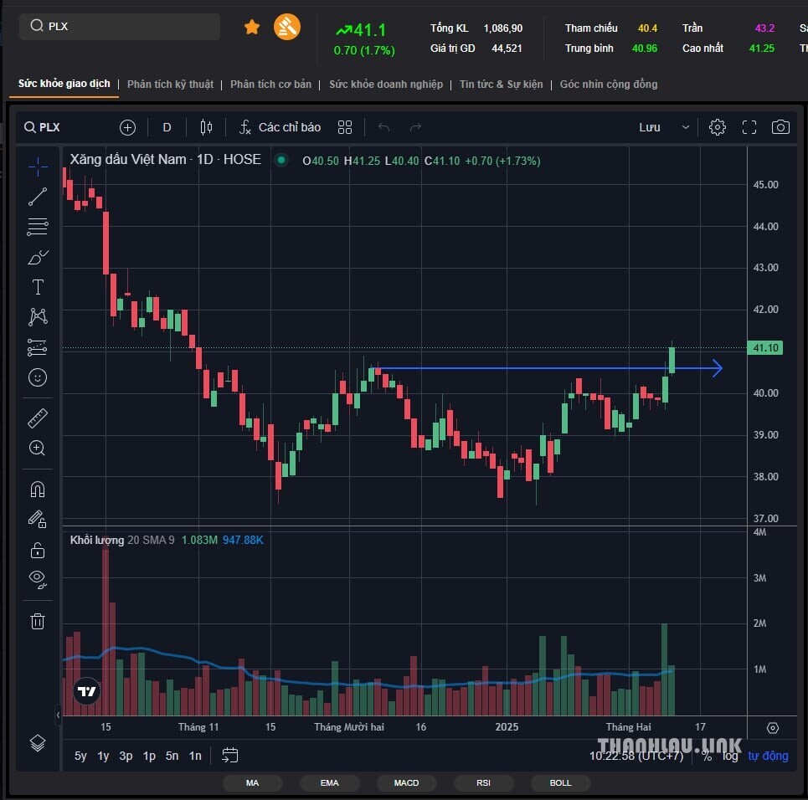Click the top PLX search field
The image size is (808, 800).
click(x=120, y=26)
